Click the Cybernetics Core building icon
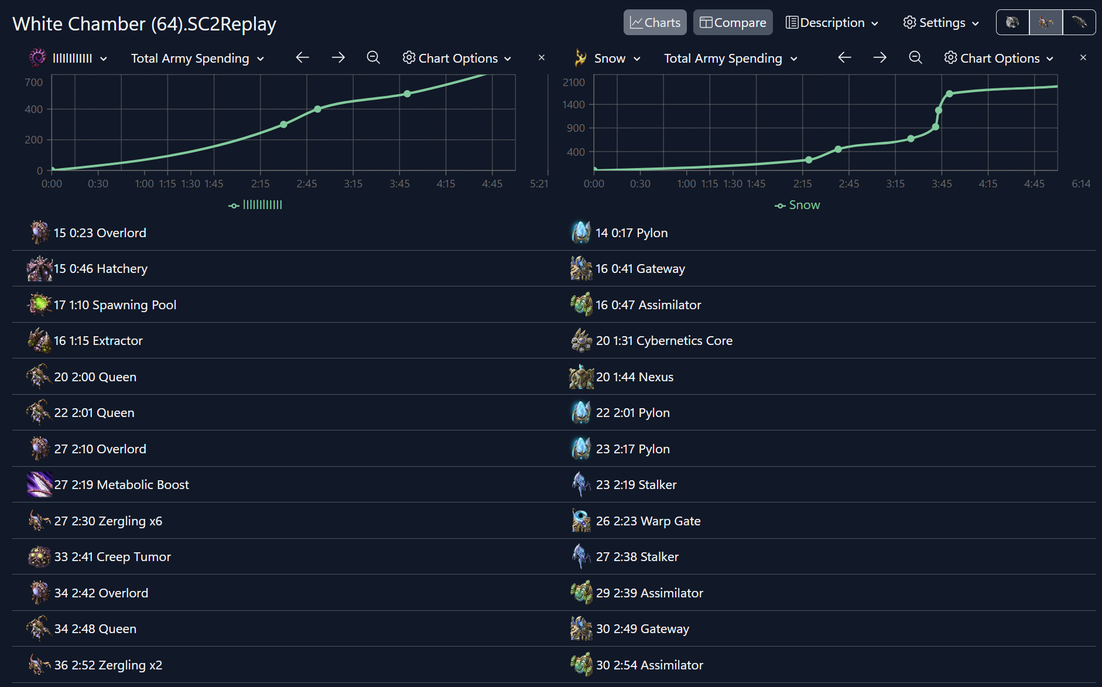Viewport: 1102px width, 687px height. tap(581, 340)
